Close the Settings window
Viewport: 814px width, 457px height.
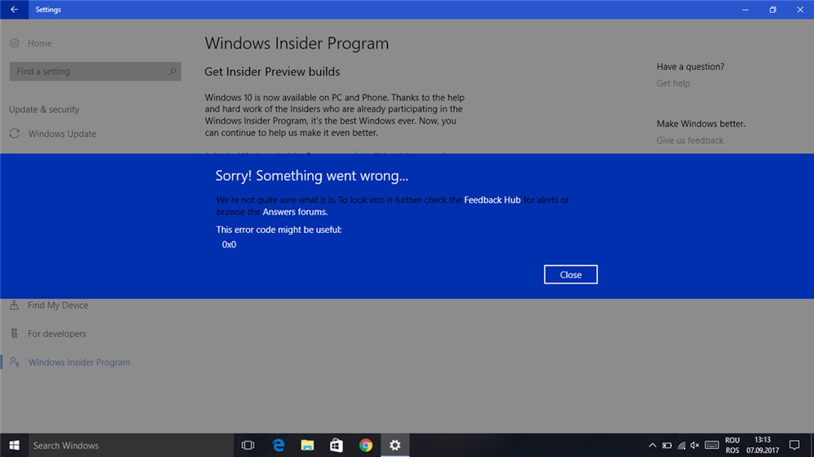[800, 9]
